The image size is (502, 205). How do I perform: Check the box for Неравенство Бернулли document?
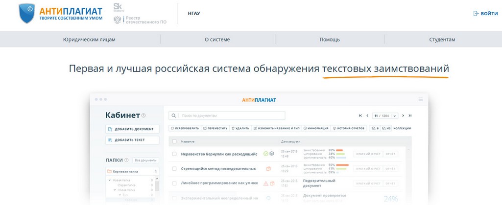click(x=174, y=154)
